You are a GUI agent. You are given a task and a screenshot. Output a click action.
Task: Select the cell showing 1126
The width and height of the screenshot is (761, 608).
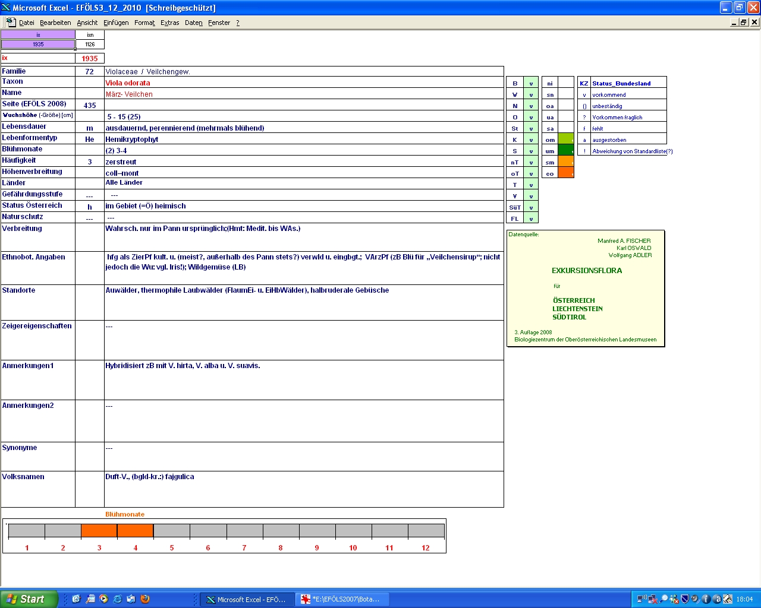90,45
